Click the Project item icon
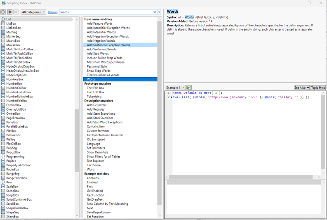Image resolution: width=327 pixels, height=220 pixels. (3, 161)
